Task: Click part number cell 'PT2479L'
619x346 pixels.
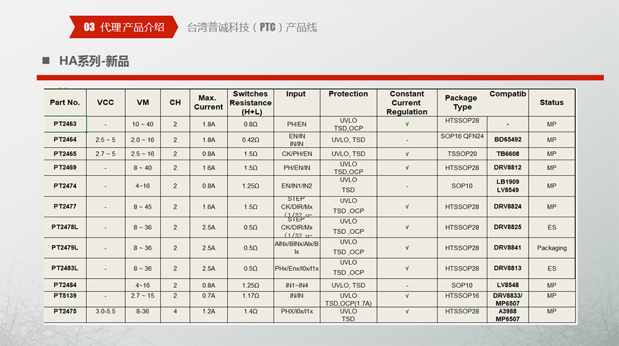Action: pyautogui.click(x=65, y=248)
